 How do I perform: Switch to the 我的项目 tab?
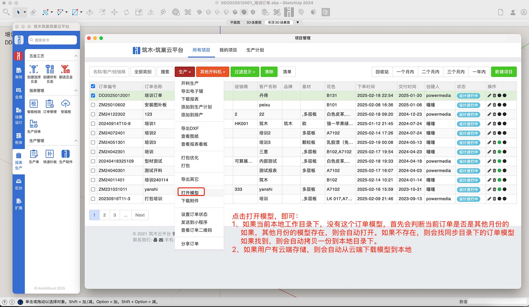tap(228, 50)
